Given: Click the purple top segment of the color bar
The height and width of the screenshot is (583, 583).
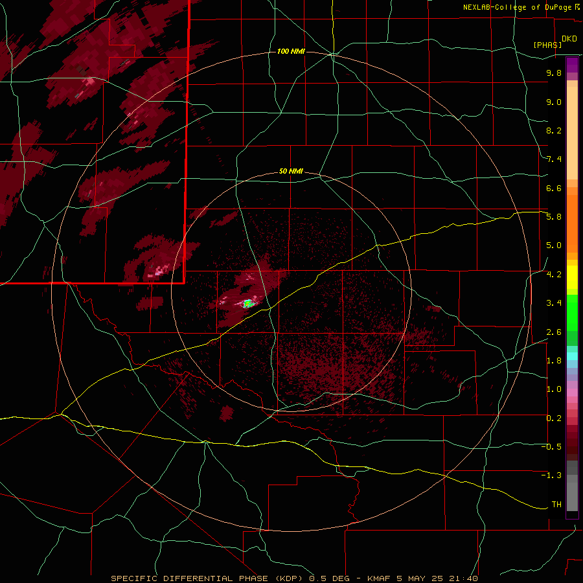Looking at the screenshot, I should [x=572, y=65].
